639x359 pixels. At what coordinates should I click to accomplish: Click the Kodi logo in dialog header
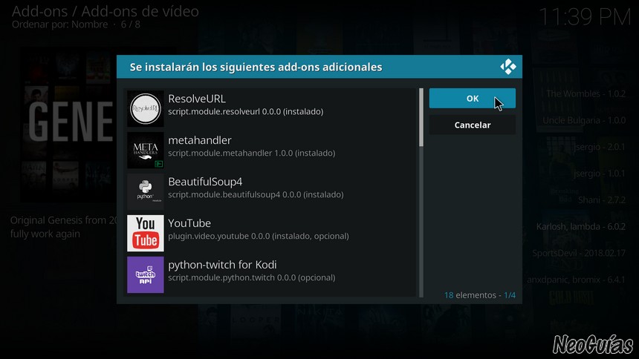pyautogui.click(x=507, y=67)
